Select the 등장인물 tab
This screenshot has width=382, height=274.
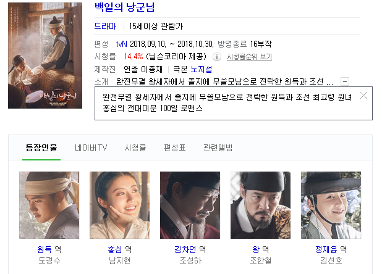pyautogui.click(x=41, y=147)
